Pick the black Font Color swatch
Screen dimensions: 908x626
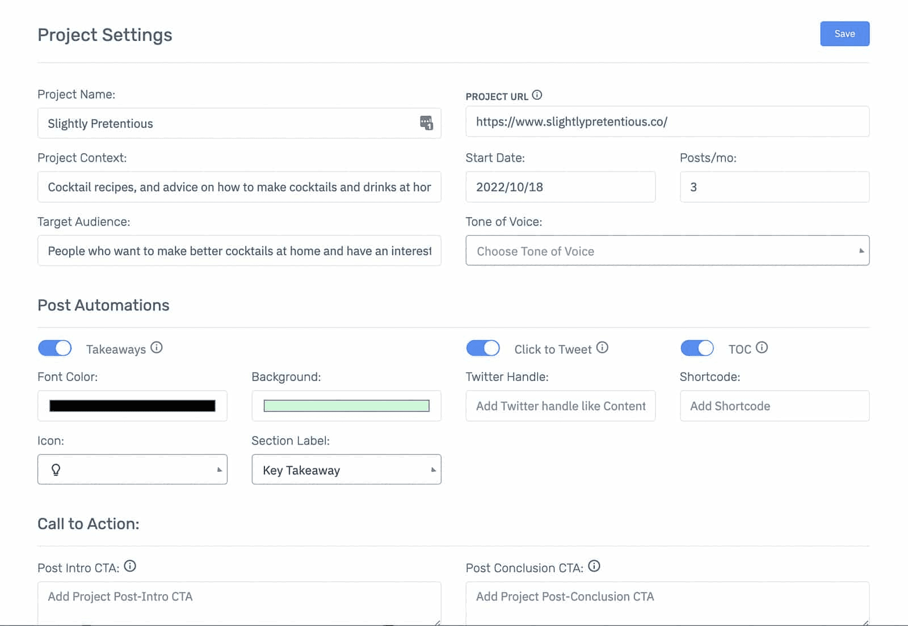pos(132,406)
